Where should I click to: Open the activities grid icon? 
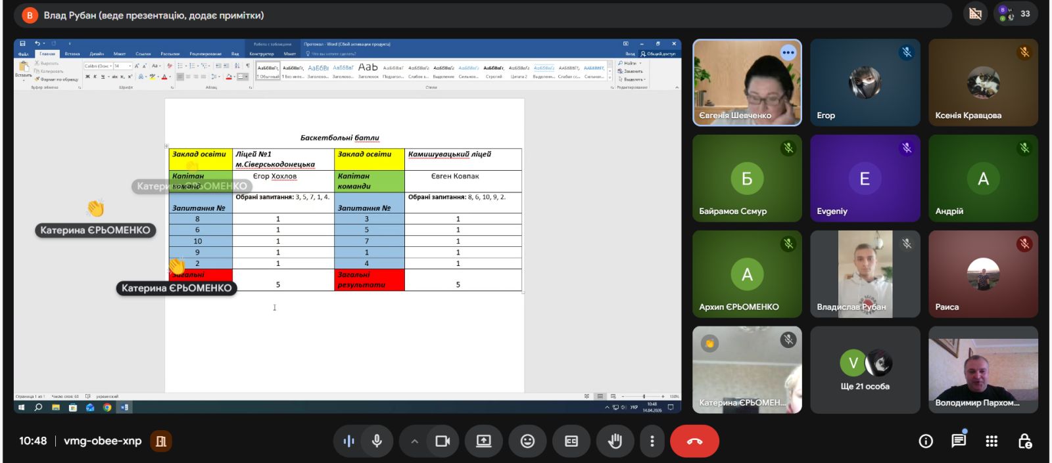pyautogui.click(x=992, y=441)
